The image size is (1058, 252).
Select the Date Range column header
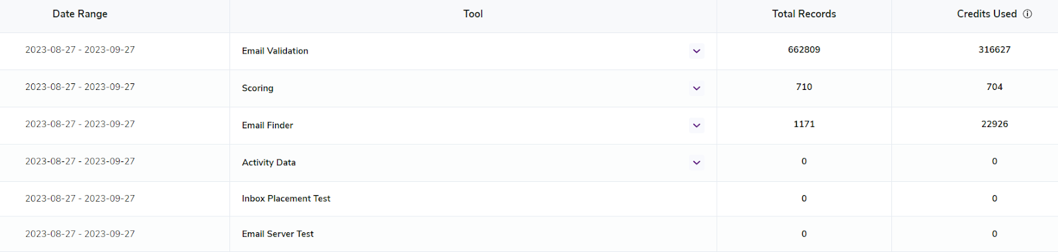click(80, 14)
